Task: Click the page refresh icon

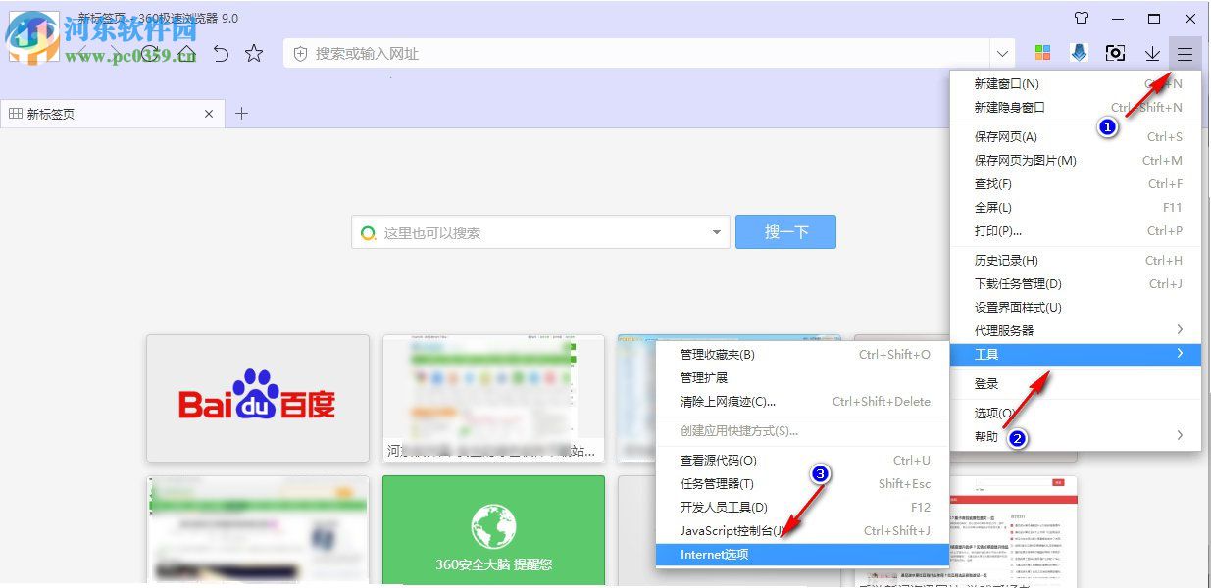Action: tap(150, 54)
